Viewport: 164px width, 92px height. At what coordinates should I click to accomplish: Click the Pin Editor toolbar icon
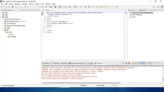pos(117,7)
